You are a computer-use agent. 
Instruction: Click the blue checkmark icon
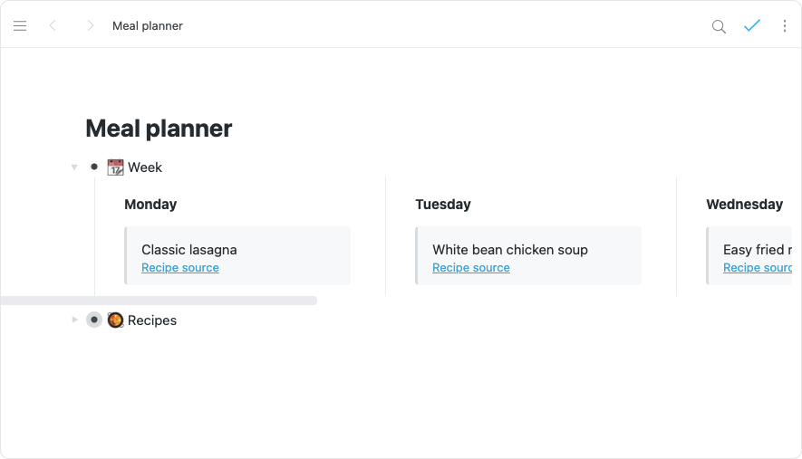click(x=751, y=26)
